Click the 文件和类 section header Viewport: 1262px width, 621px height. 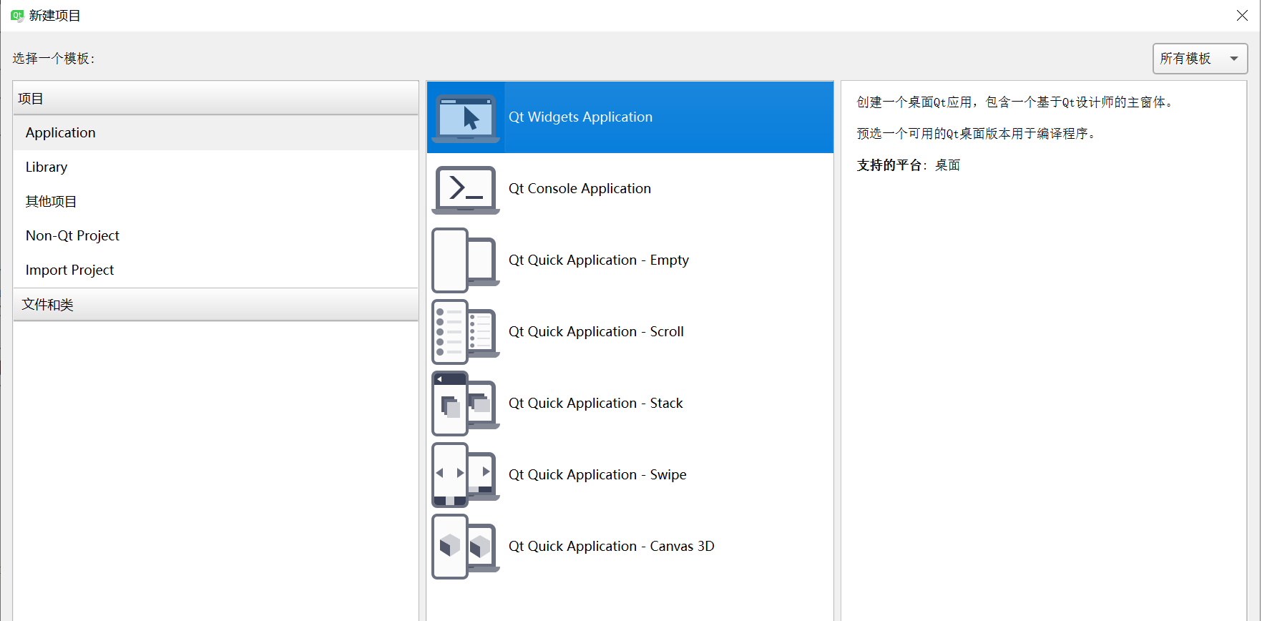[x=215, y=305]
